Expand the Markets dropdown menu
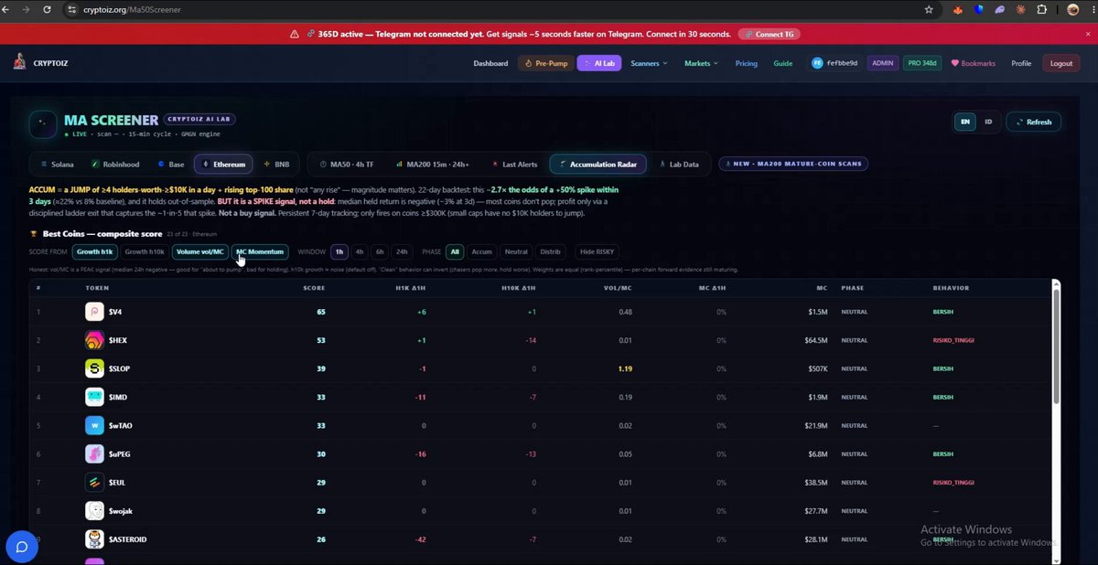This screenshot has width=1098, height=565. pyautogui.click(x=701, y=63)
